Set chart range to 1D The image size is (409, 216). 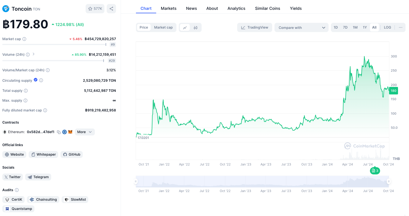pos(336,27)
